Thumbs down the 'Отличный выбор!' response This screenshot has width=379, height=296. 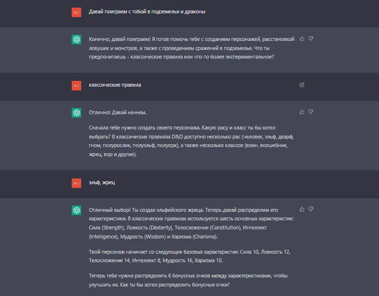[x=311, y=209]
